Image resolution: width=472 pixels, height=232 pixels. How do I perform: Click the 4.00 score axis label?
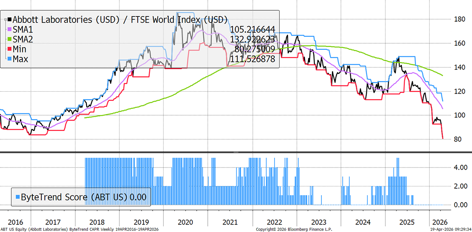coord(460,167)
